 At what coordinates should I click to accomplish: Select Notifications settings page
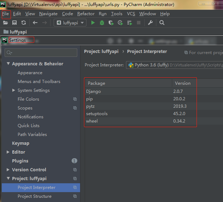click(30, 117)
